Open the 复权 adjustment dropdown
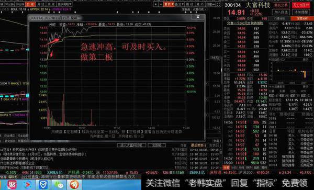This screenshot has width=314, height=190. 169,4
